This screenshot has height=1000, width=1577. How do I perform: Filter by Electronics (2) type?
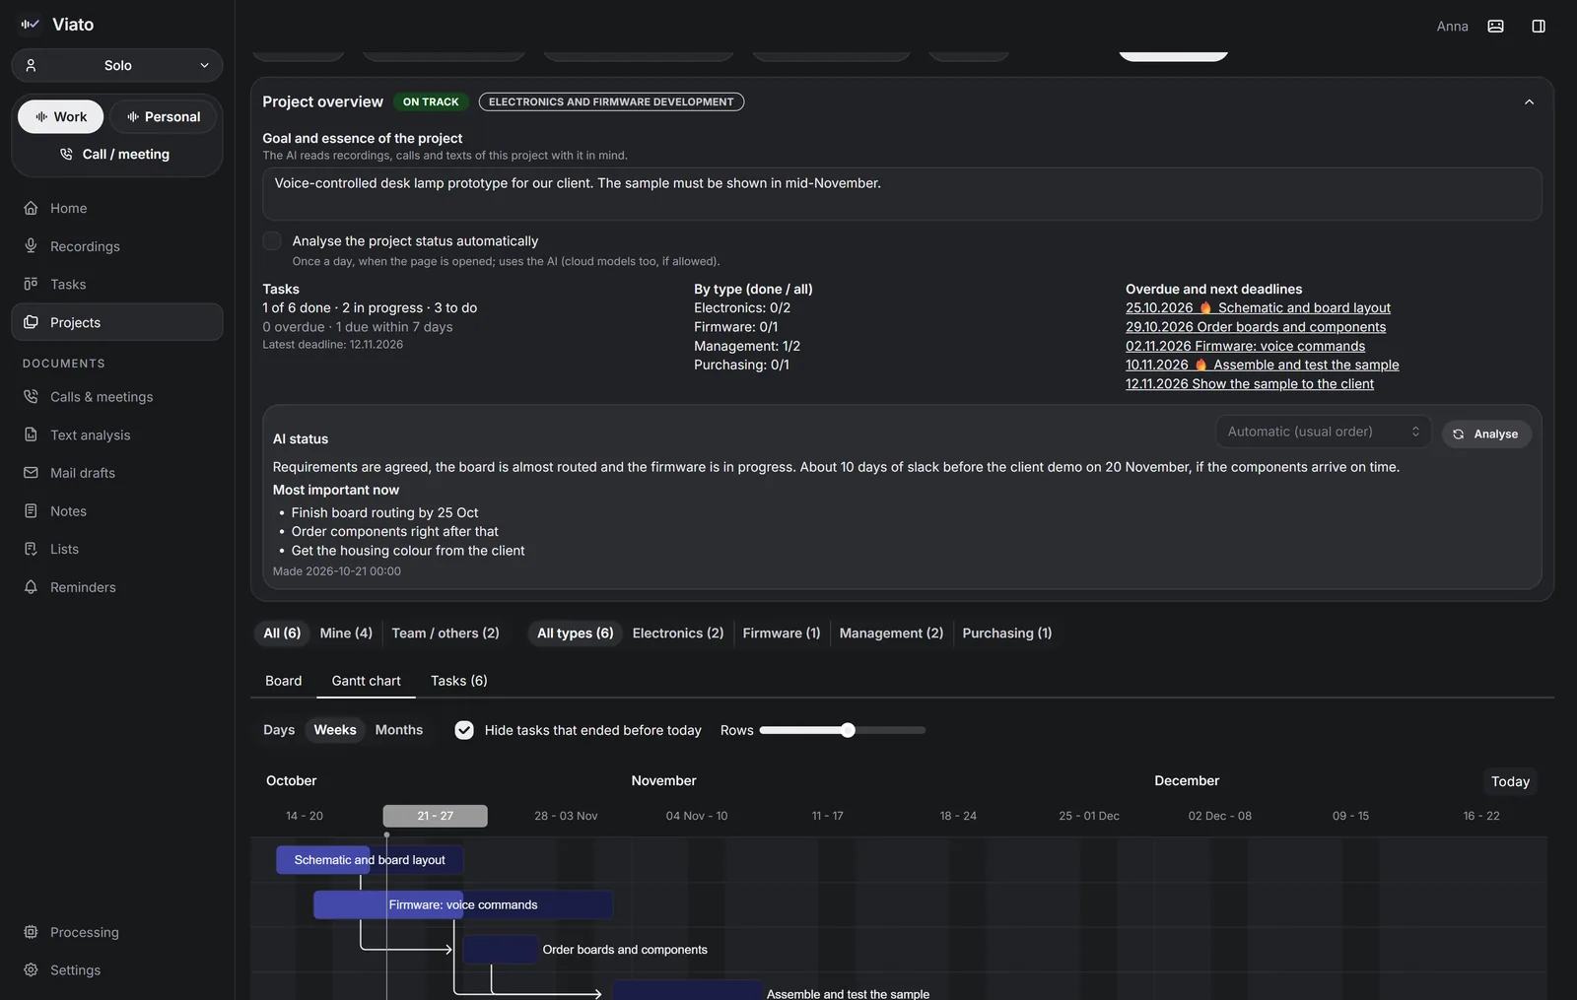[x=678, y=633]
